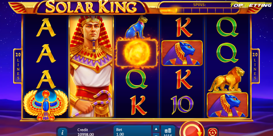Viewport: 273px width, 136px height.
Task: Click the Credit balance display
Action: click(86, 132)
